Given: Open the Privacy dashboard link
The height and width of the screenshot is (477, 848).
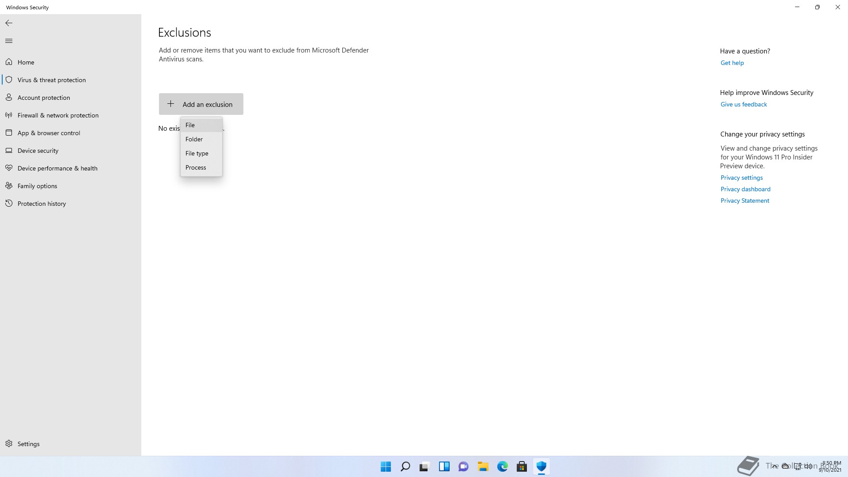Looking at the screenshot, I should [x=745, y=189].
